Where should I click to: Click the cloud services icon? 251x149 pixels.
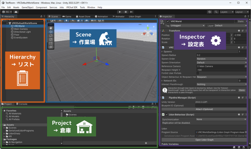pos(16,12)
